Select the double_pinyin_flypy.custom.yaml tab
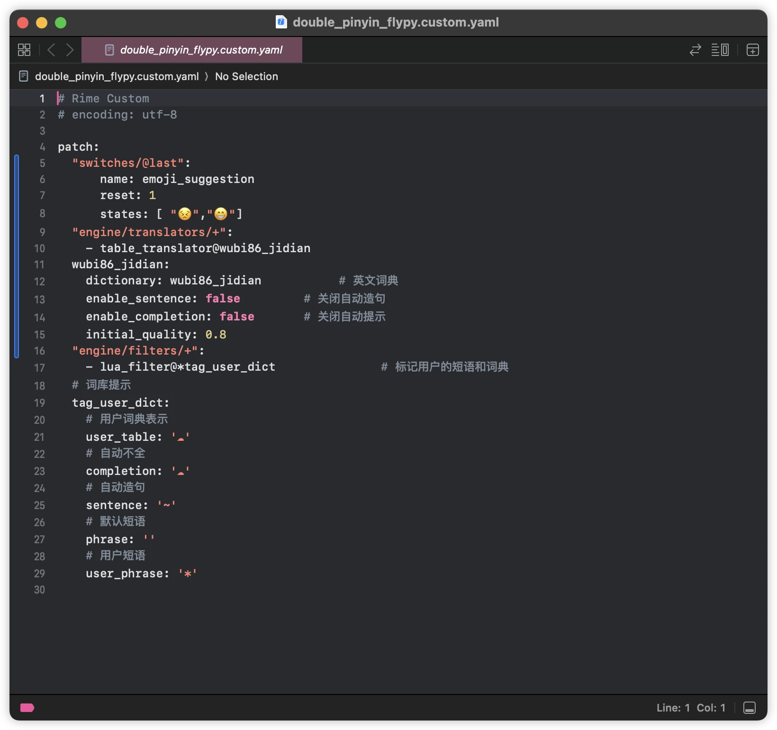The height and width of the screenshot is (730, 777). (192, 50)
